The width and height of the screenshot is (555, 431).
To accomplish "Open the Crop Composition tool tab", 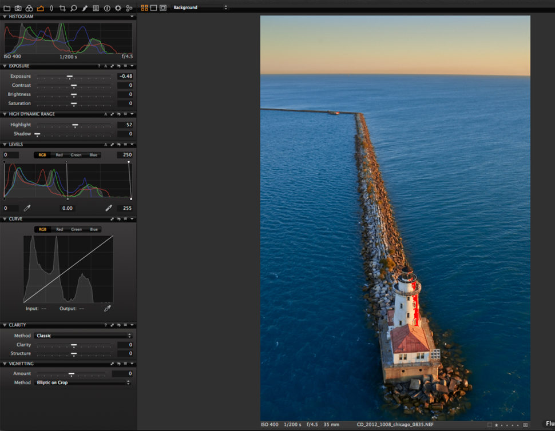I will (62, 8).
